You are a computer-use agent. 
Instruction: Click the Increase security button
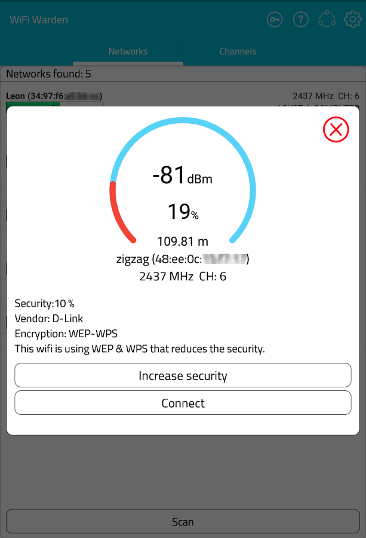coord(183,375)
